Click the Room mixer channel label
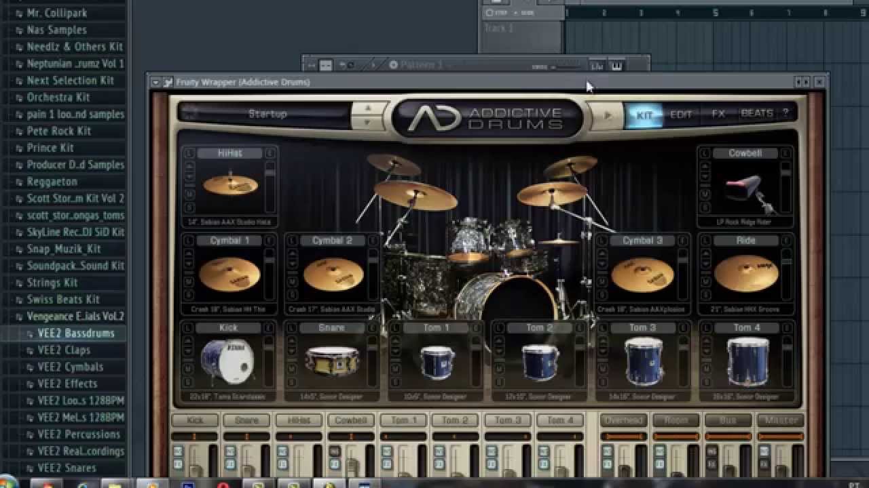869x488 pixels. point(676,420)
